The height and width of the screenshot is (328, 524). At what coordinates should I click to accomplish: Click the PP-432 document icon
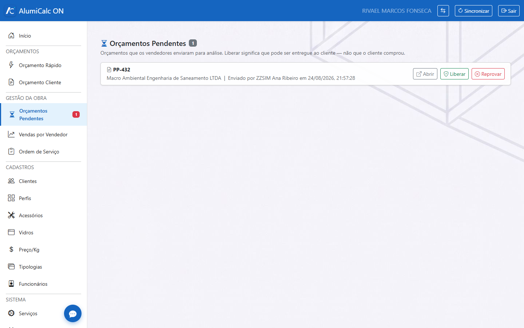click(x=109, y=70)
